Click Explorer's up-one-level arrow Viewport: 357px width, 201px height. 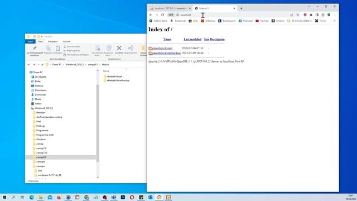tap(42, 65)
